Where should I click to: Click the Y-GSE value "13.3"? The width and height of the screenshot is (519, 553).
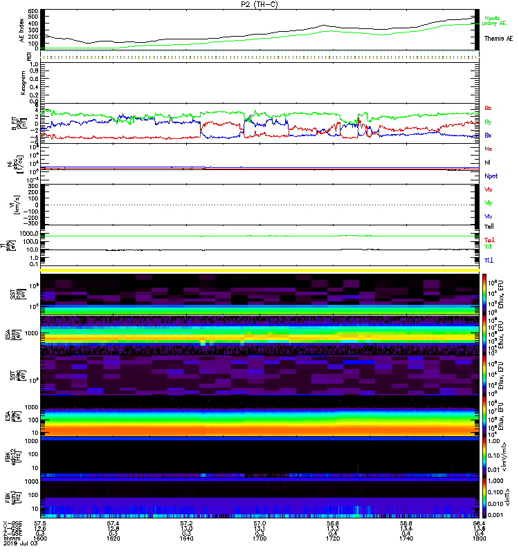click(x=333, y=529)
